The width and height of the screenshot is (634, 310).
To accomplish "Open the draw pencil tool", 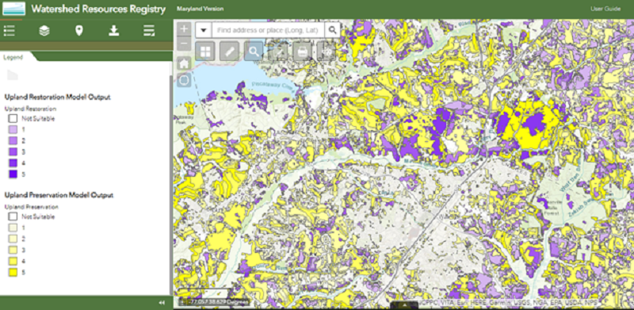I will (278, 52).
